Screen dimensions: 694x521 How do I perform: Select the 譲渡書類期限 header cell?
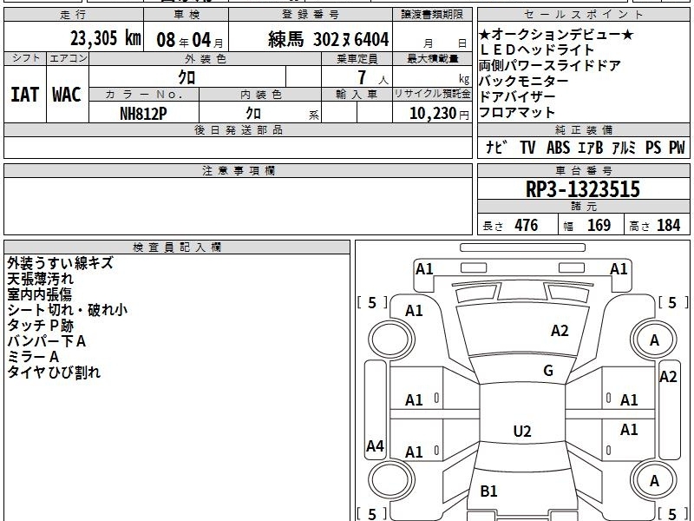(x=432, y=15)
